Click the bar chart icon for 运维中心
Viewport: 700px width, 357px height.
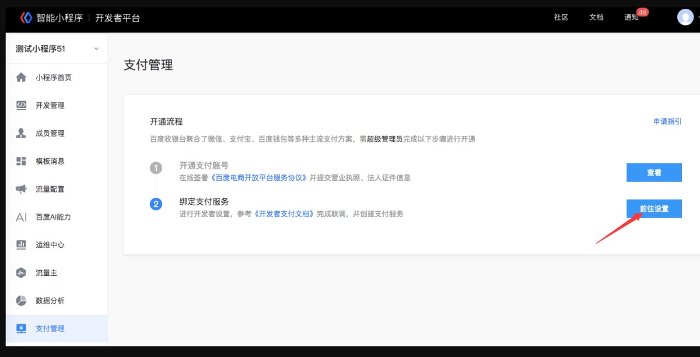21,245
